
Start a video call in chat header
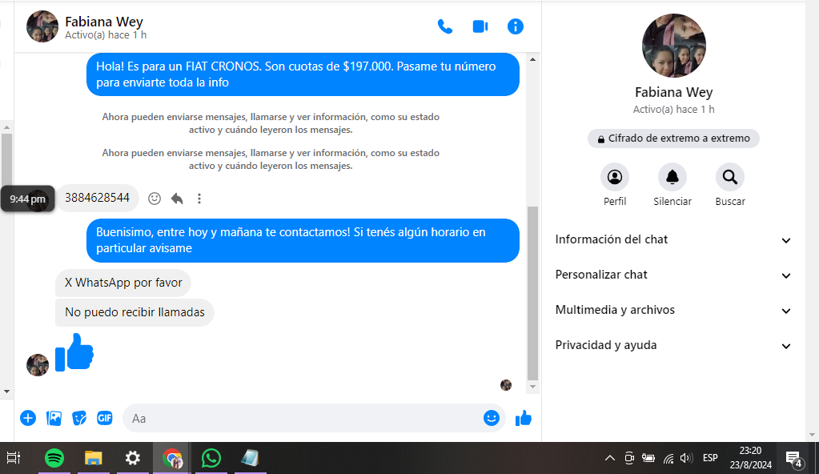pyautogui.click(x=480, y=26)
